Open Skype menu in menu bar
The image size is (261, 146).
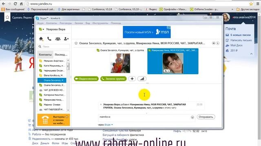point(40,23)
